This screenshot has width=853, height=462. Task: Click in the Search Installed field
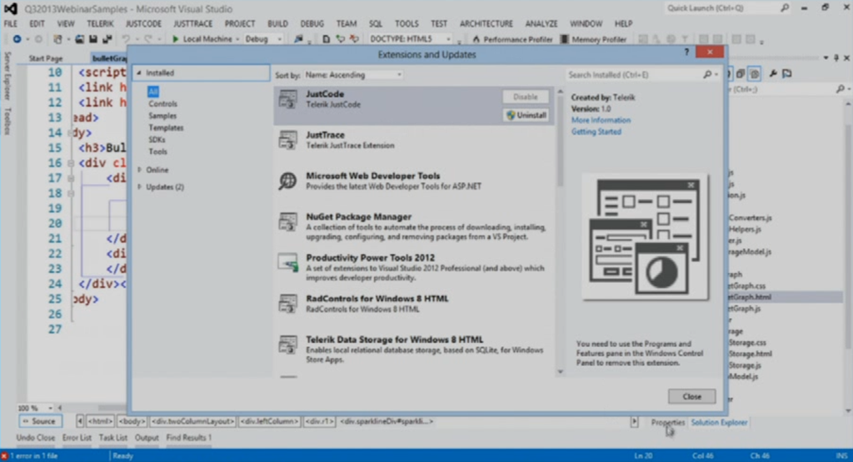point(634,74)
